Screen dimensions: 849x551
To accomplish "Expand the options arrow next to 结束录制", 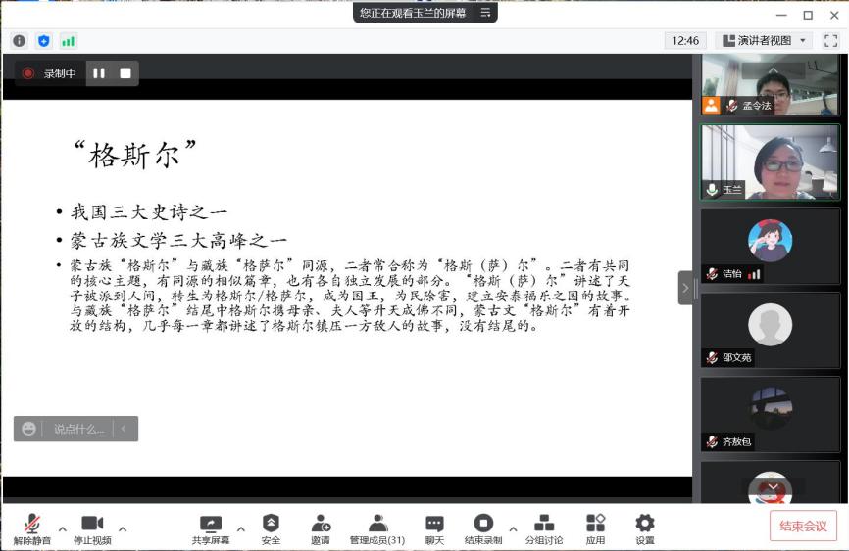I will click(x=513, y=529).
